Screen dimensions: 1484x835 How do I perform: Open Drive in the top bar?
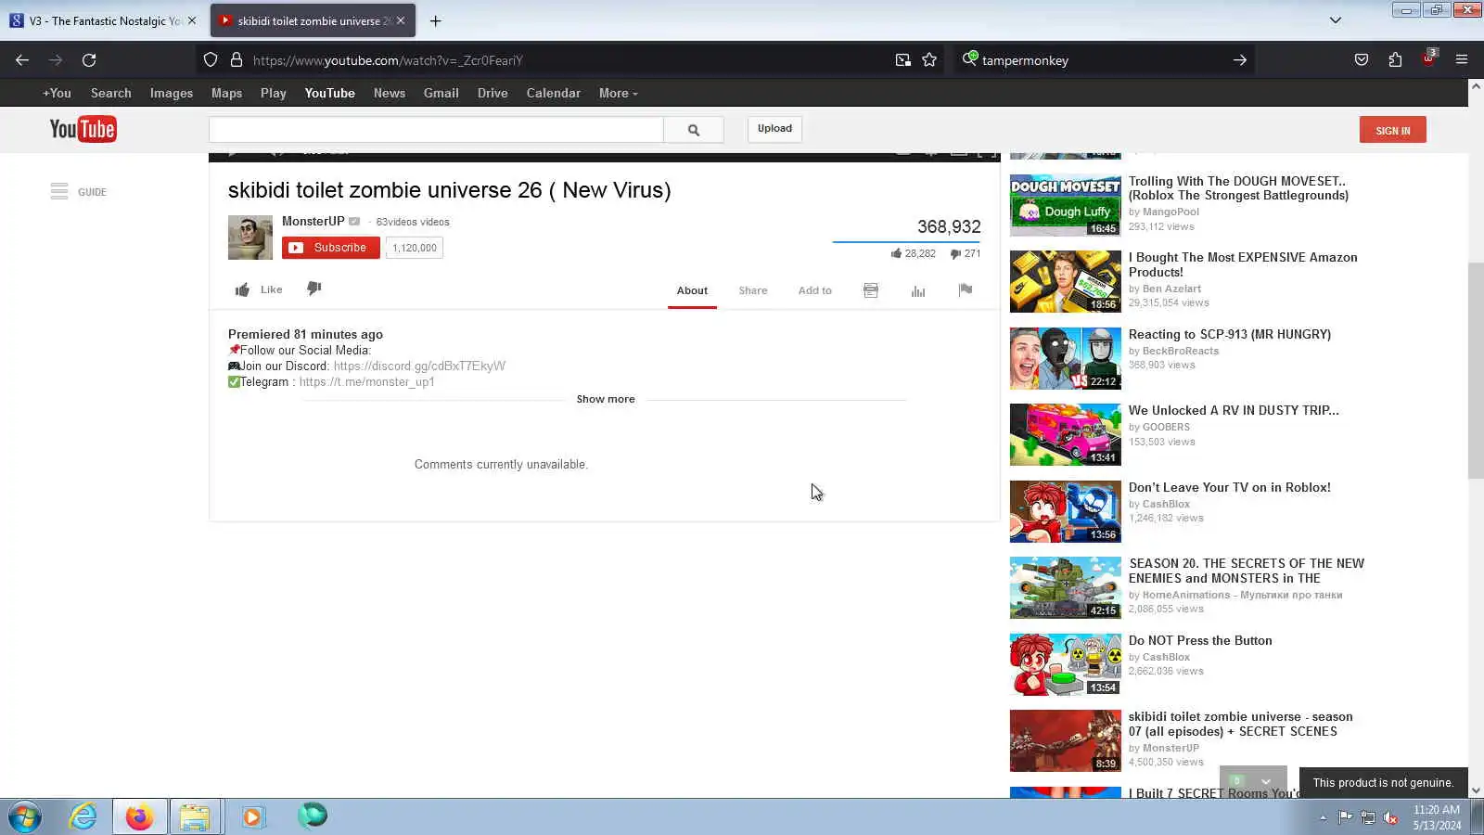click(493, 93)
